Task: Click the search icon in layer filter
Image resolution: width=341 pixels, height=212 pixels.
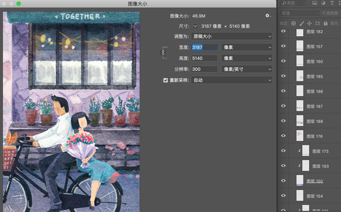Action: pos(284,3)
